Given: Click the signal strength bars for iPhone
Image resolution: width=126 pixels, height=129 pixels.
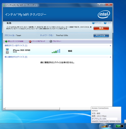Looking at the screenshot, I should pyautogui.click(x=56, y=51).
